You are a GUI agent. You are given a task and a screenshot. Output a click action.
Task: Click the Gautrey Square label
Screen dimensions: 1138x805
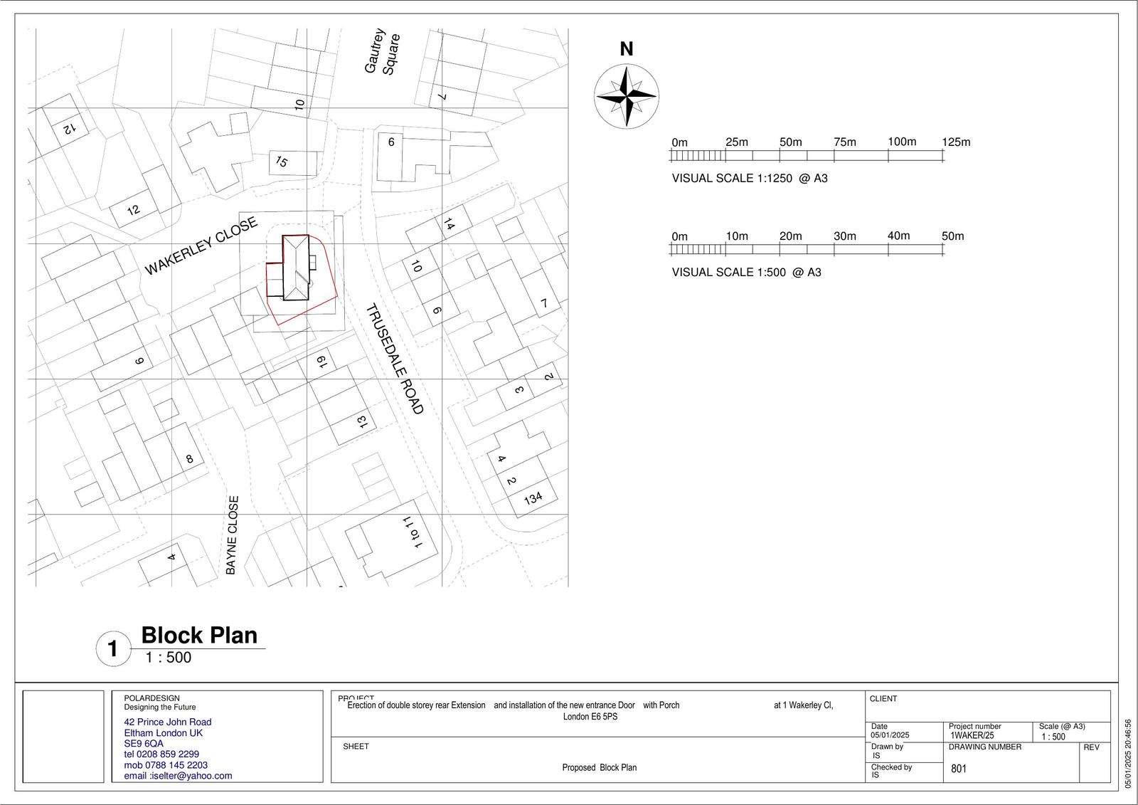(383, 52)
